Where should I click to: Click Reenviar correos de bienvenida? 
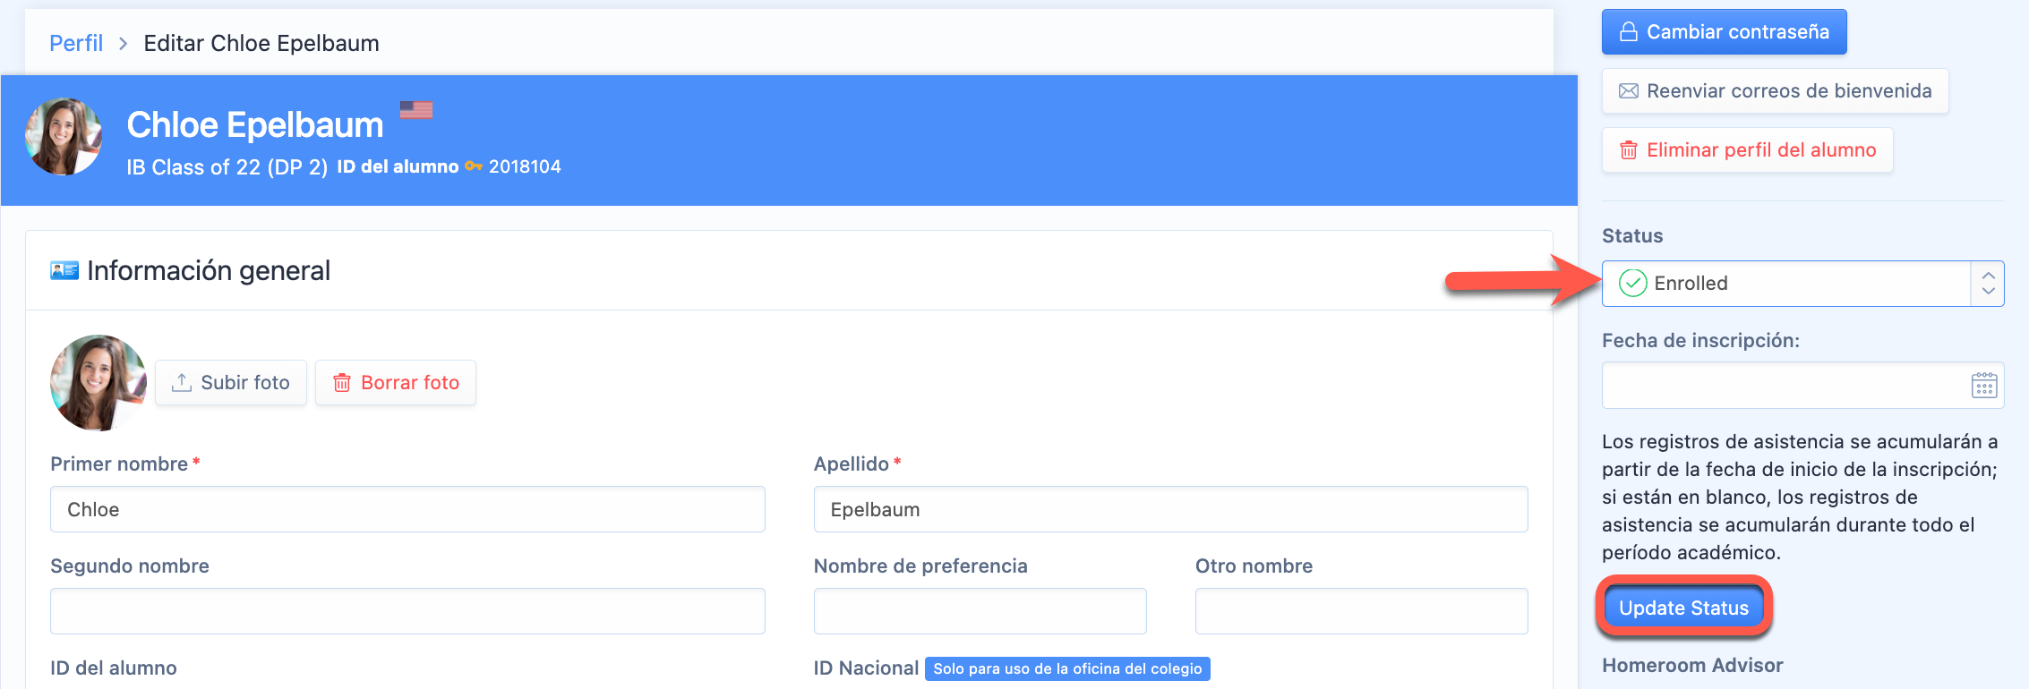pyautogui.click(x=1775, y=91)
